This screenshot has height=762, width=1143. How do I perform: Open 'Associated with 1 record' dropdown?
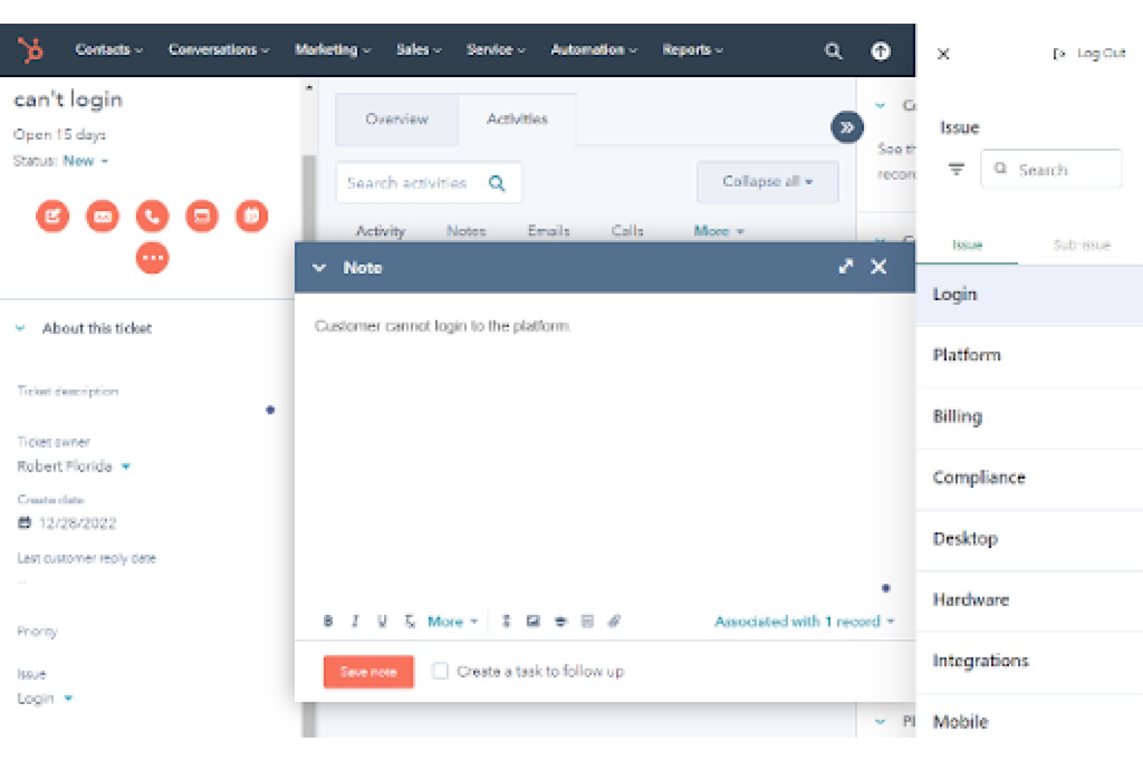click(x=805, y=621)
